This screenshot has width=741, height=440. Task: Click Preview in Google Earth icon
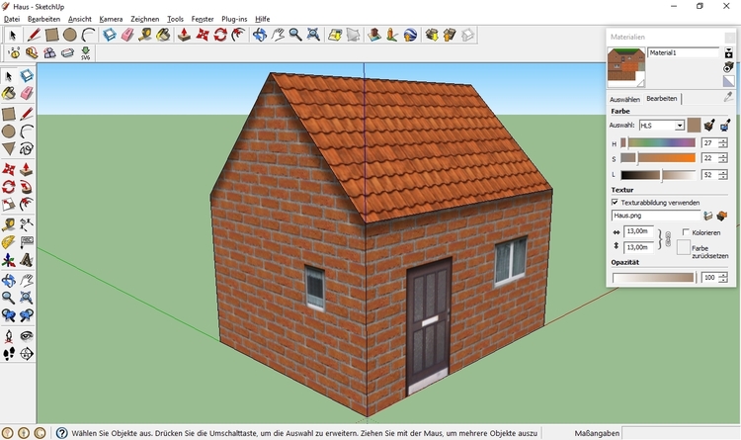pyautogui.click(x=410, y=35)
